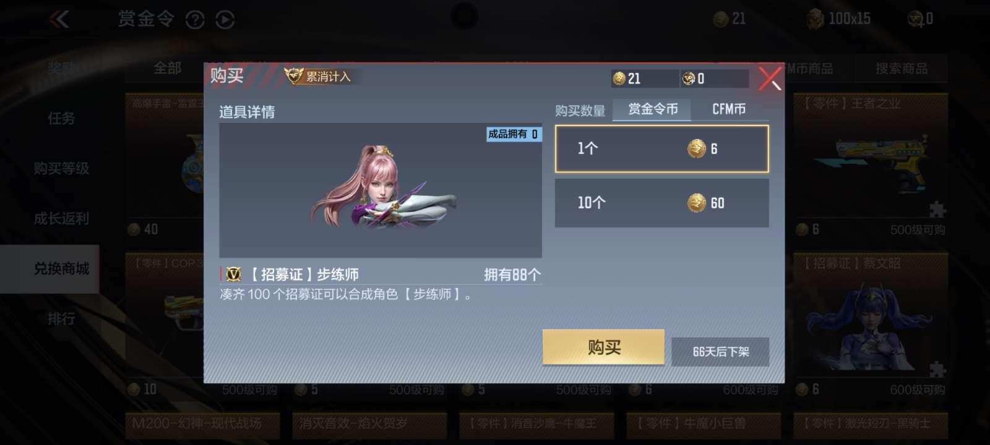Open 成长返利 in the left sidebar
The height and width of the screenshot is (445, 990).
coord(61,218)
